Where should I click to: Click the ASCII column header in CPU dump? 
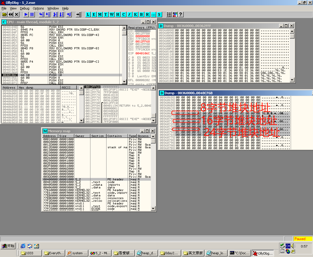point(69,88)
